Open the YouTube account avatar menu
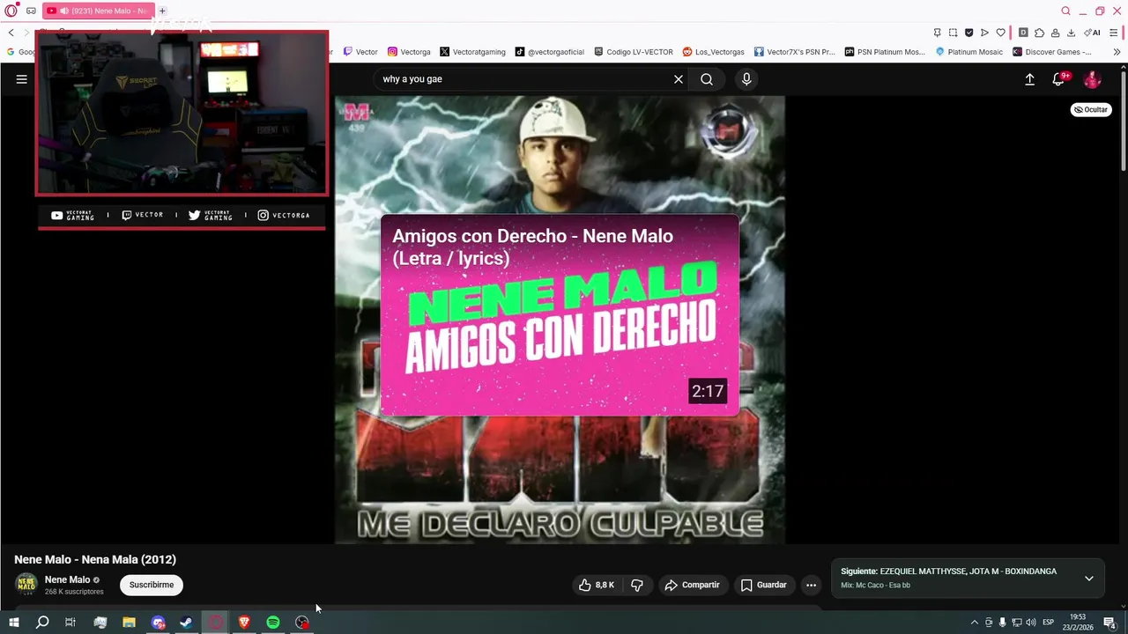Image resolution: width=1128 pixels, height=634 pixels. tap(1092, 79)
